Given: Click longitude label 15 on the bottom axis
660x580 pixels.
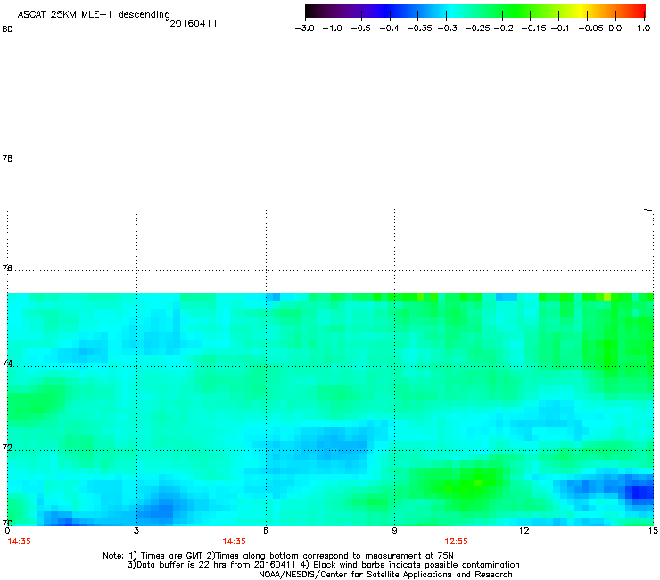Looking at the screenshot, I should 653,531.
